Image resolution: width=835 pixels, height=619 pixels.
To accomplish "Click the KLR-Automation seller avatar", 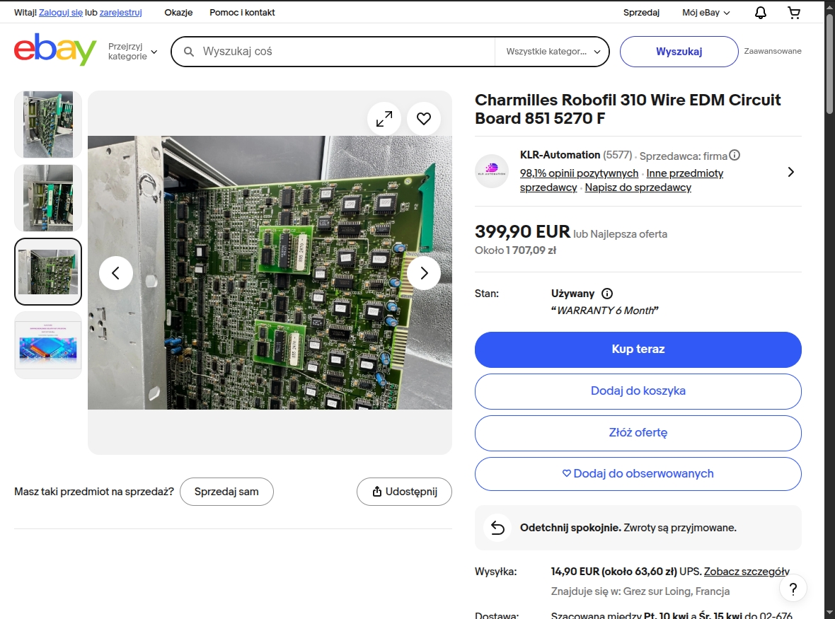I will coord(492,171).
